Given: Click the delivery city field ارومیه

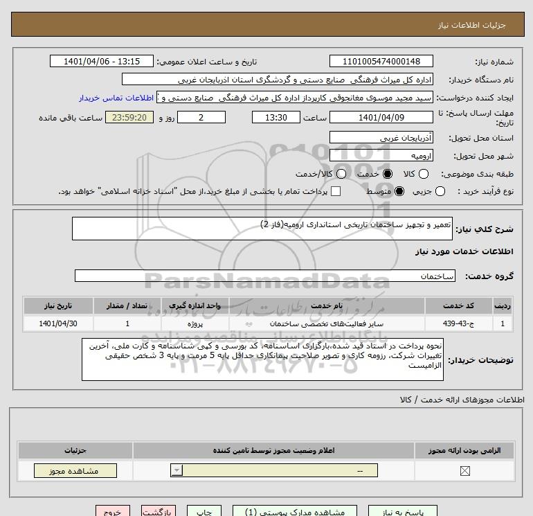Looking at the screenshot, I should [381, 155].
